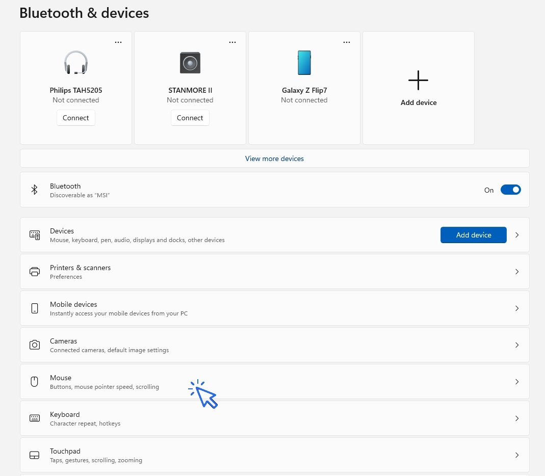Click the Preferences subtitle text
Viewport: 545px width, 476px height.
pos(66,277)
